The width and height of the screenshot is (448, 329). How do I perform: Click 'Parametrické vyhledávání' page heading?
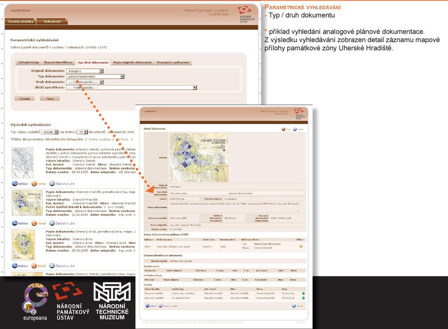(x=34, y=40)
